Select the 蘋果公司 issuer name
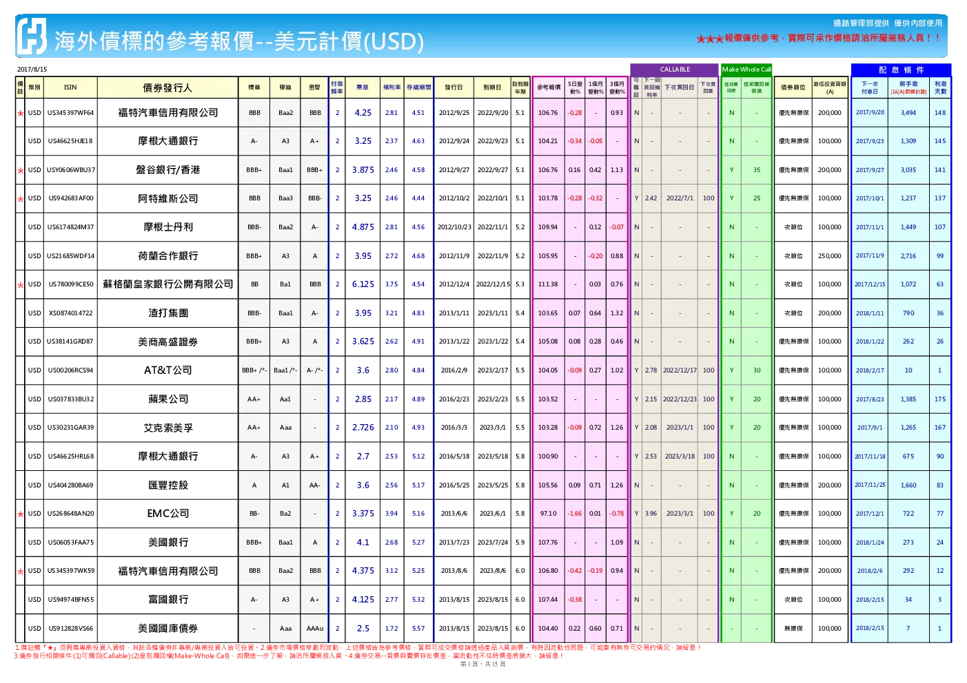This screenshot has height=683, width=967. pos(167,399)
